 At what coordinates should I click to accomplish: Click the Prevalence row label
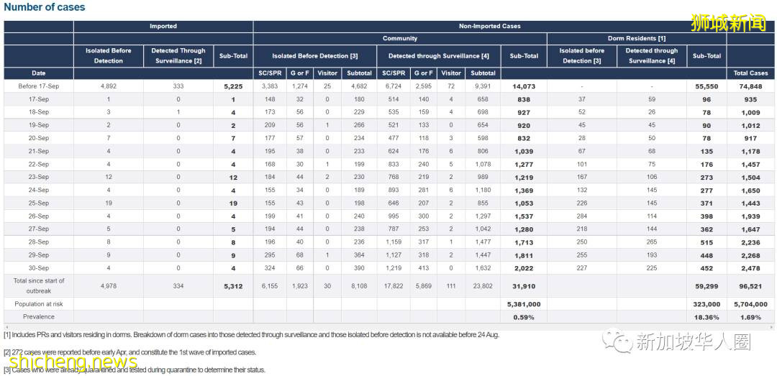click(39, 316)
